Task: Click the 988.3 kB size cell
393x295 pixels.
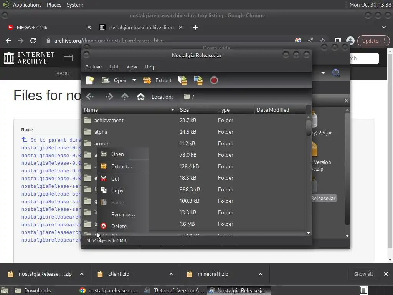Action: [190, 189]
